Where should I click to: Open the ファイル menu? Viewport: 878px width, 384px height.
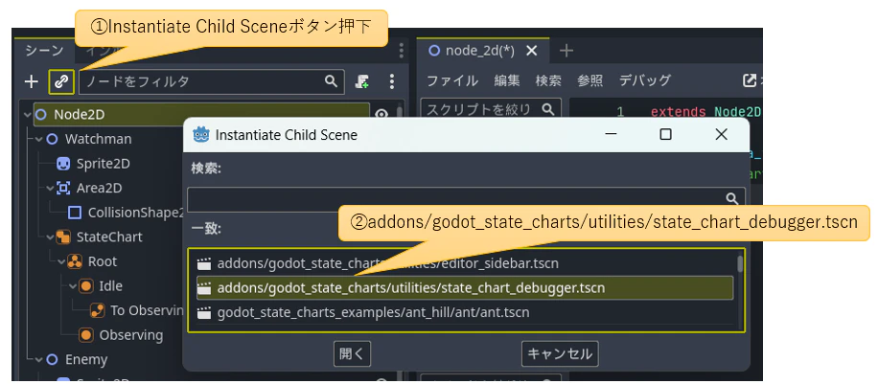click(452, 80)
